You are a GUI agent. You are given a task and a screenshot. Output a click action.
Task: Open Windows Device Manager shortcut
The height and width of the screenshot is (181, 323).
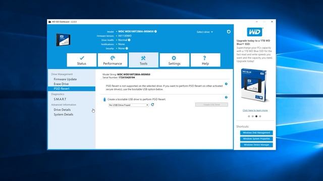tap(256, 145)
